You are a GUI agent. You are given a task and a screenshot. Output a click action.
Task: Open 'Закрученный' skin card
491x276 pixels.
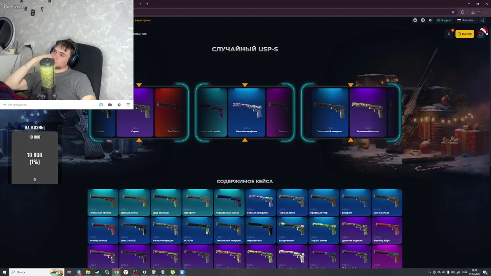[x=292, y=230]
